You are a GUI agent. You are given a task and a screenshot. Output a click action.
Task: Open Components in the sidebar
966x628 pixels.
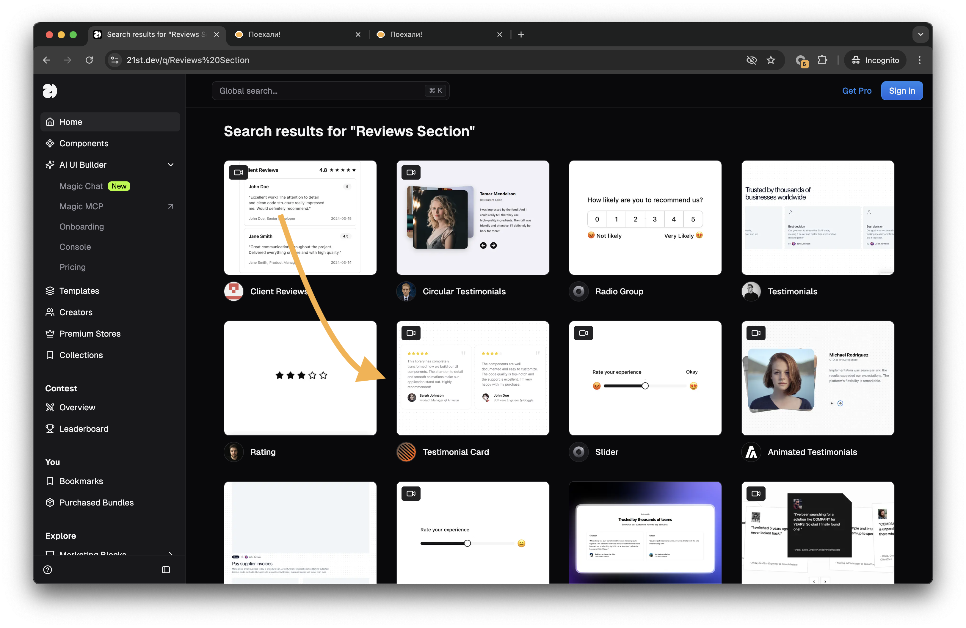click(84, 143)
